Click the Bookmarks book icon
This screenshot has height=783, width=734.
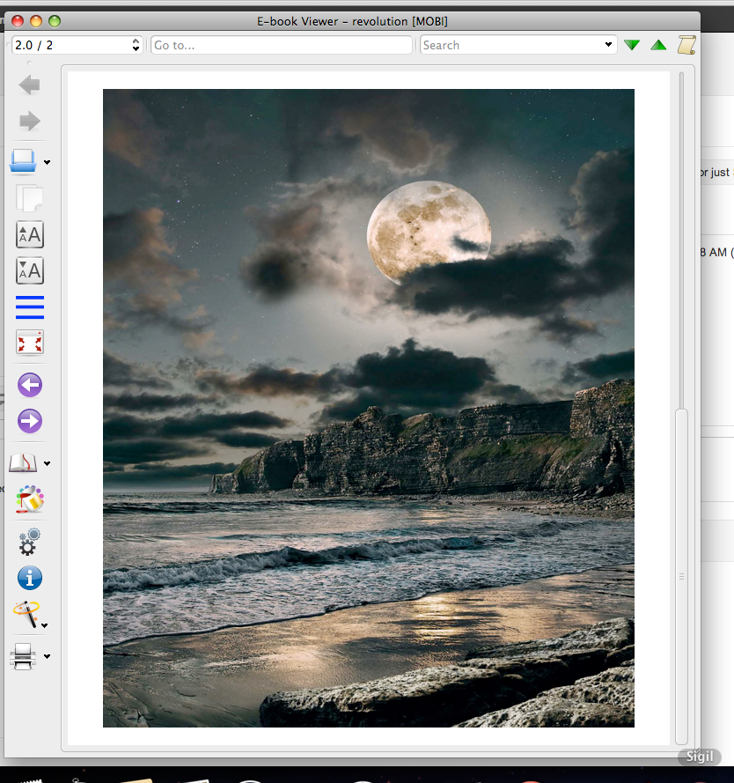click(x=23, y=463)
